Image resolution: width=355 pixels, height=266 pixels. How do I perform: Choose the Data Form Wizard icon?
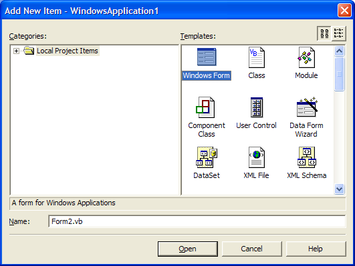[307, 107]
